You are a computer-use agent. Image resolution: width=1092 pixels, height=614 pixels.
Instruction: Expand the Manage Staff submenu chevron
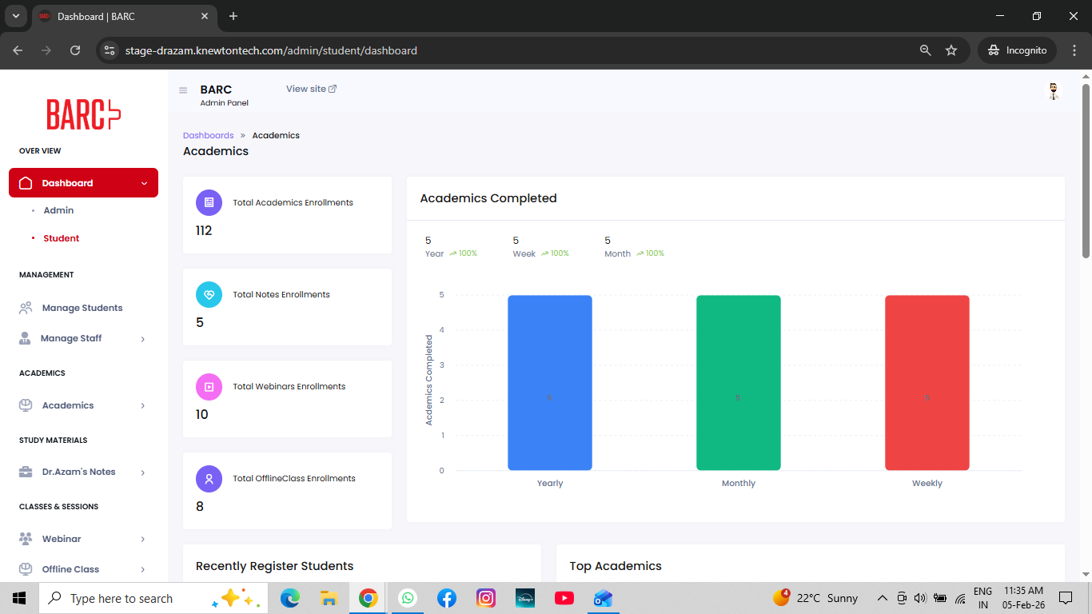coord(143,339)
